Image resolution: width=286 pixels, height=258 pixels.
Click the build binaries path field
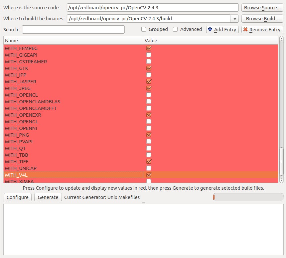(149, 19)
